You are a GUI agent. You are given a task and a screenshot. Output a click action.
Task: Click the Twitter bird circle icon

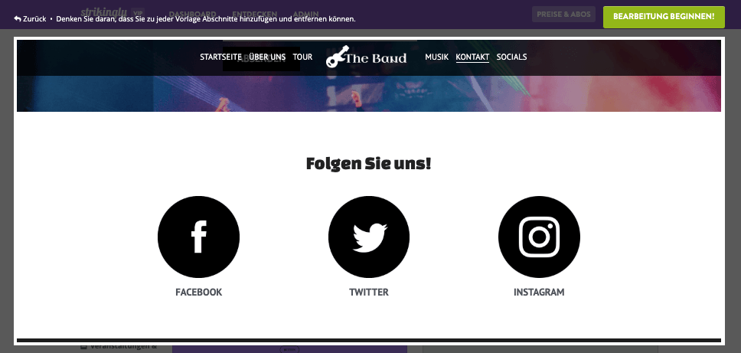coord(369,237)
